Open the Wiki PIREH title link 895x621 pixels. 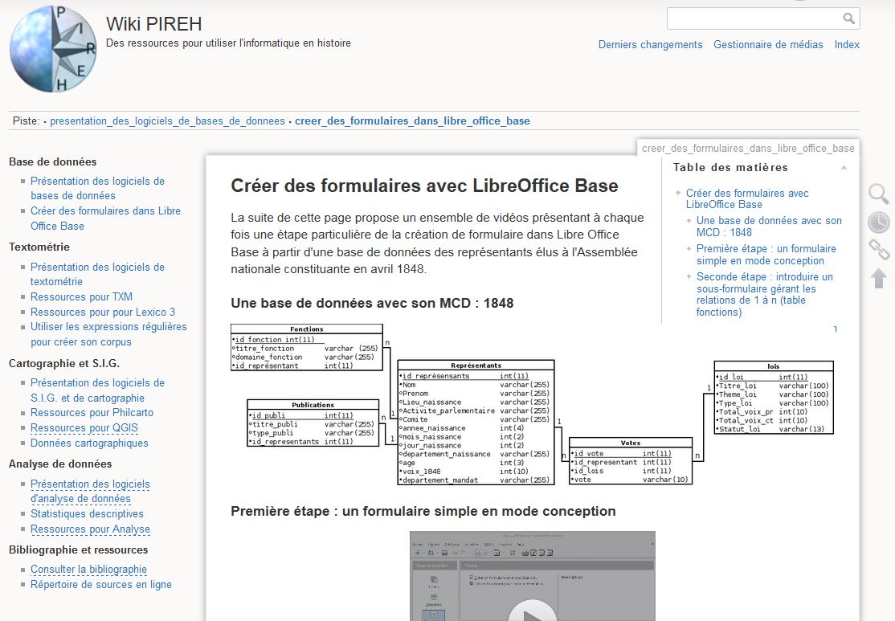point(154,24)
